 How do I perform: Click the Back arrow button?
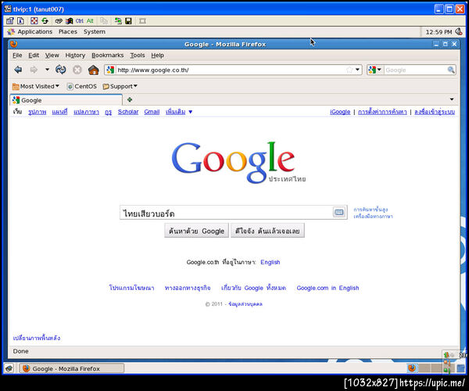(x=18, y=70)
